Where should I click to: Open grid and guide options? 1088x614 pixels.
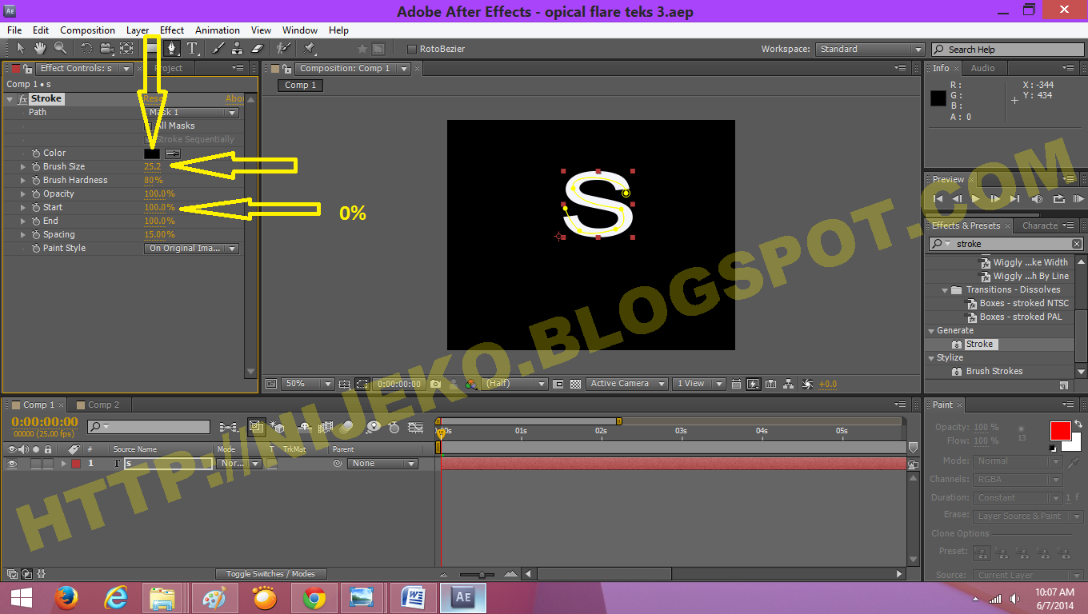click(x=345, y=384)
